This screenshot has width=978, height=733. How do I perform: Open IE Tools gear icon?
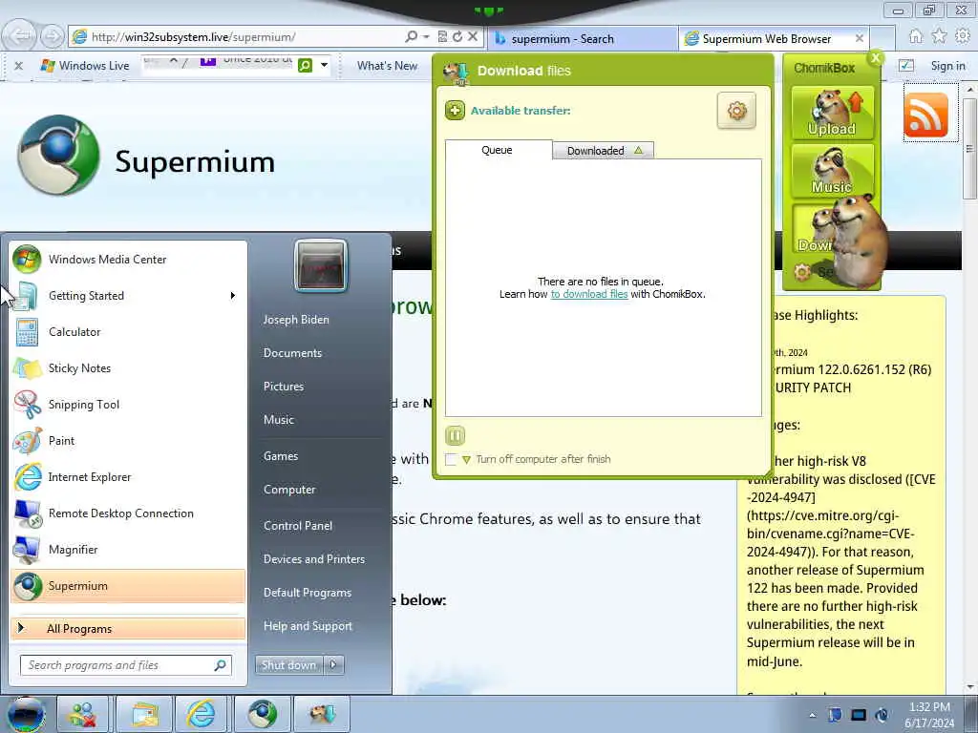963,36
